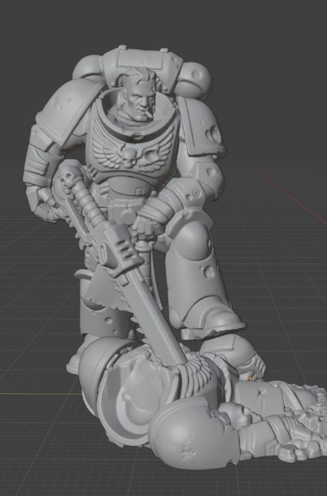Click the cigar in the marine's mouth
Image resolution: width=327 pixels, height=496 pixels.
148,115
